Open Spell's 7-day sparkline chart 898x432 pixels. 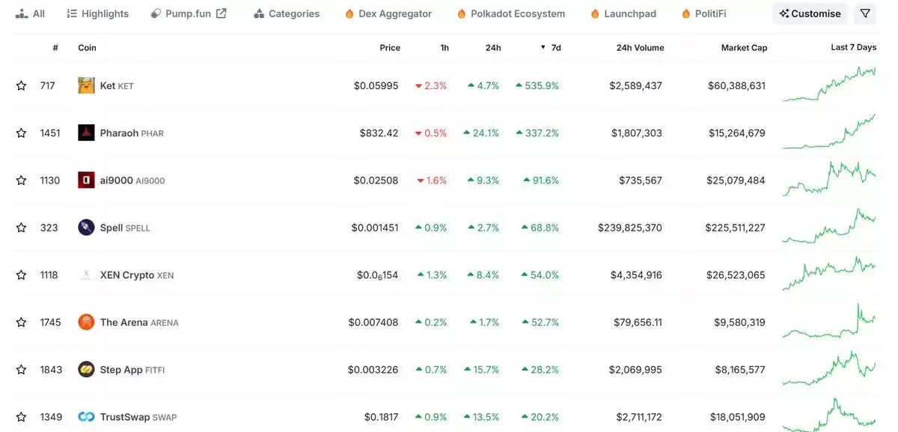[x=829, y=225]
